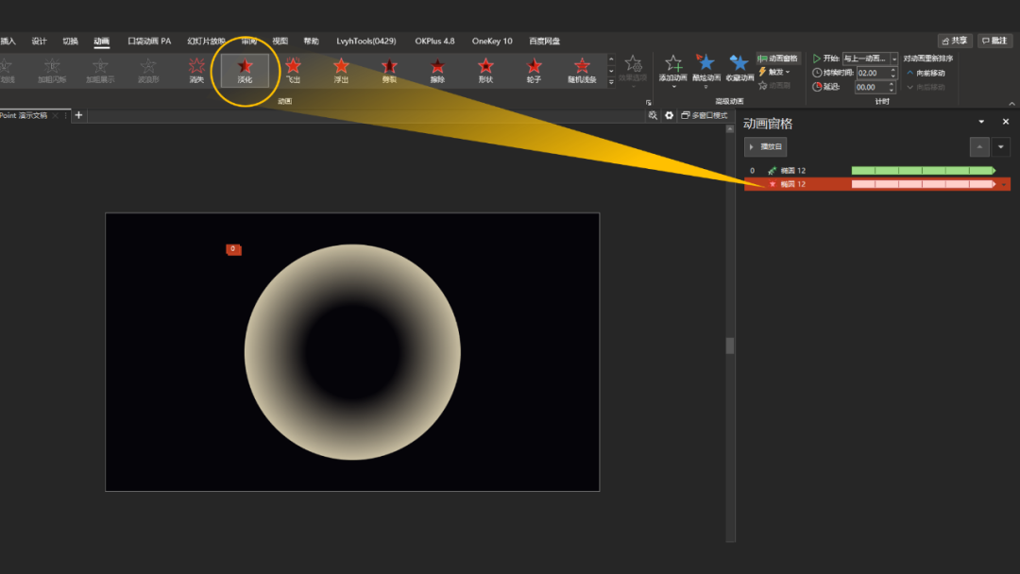This screenshot has width=1020, height=574.
Task: Open the 触发 trigger dropdown
Action: click(x=774, y=72)
